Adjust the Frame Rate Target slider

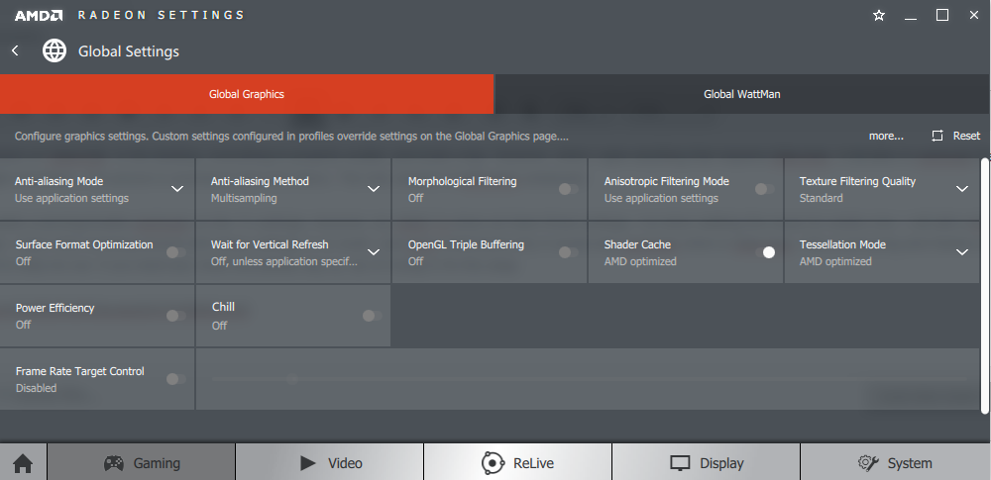click(x=291, y=379)
